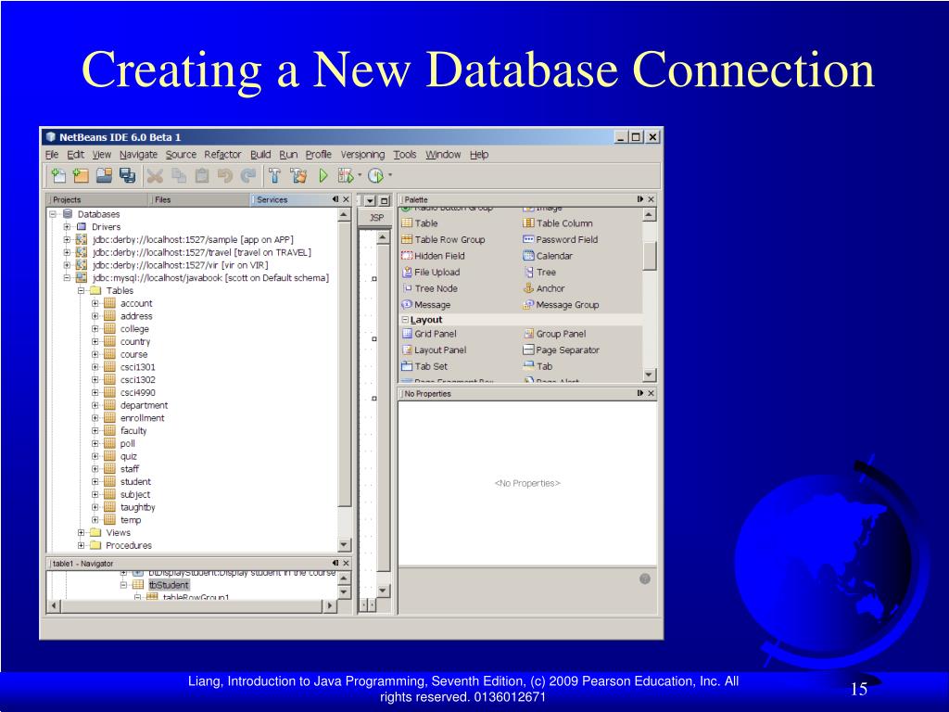Select Layout Panel in the Palette
This screenshot has height=712, width=949.
434,350
